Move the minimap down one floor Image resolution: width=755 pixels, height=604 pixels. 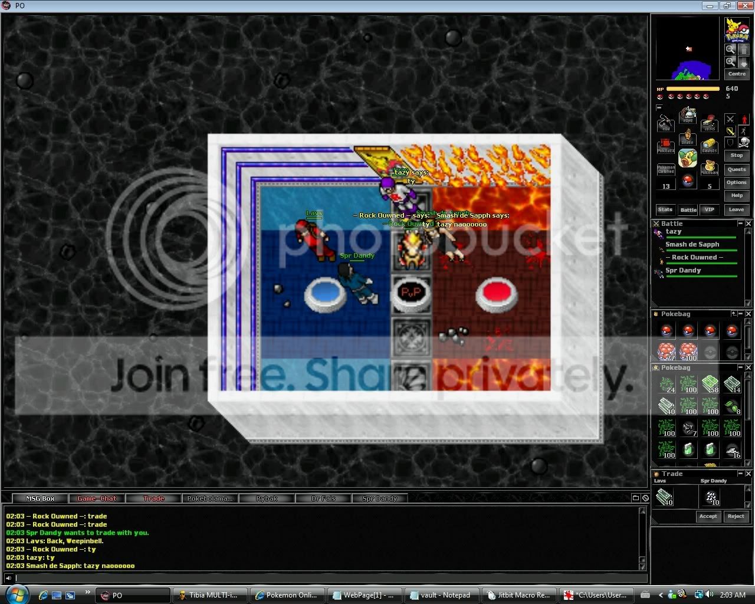pyautogui.click(x=744, y=62)
